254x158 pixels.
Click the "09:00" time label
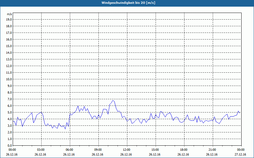point(98,150)
